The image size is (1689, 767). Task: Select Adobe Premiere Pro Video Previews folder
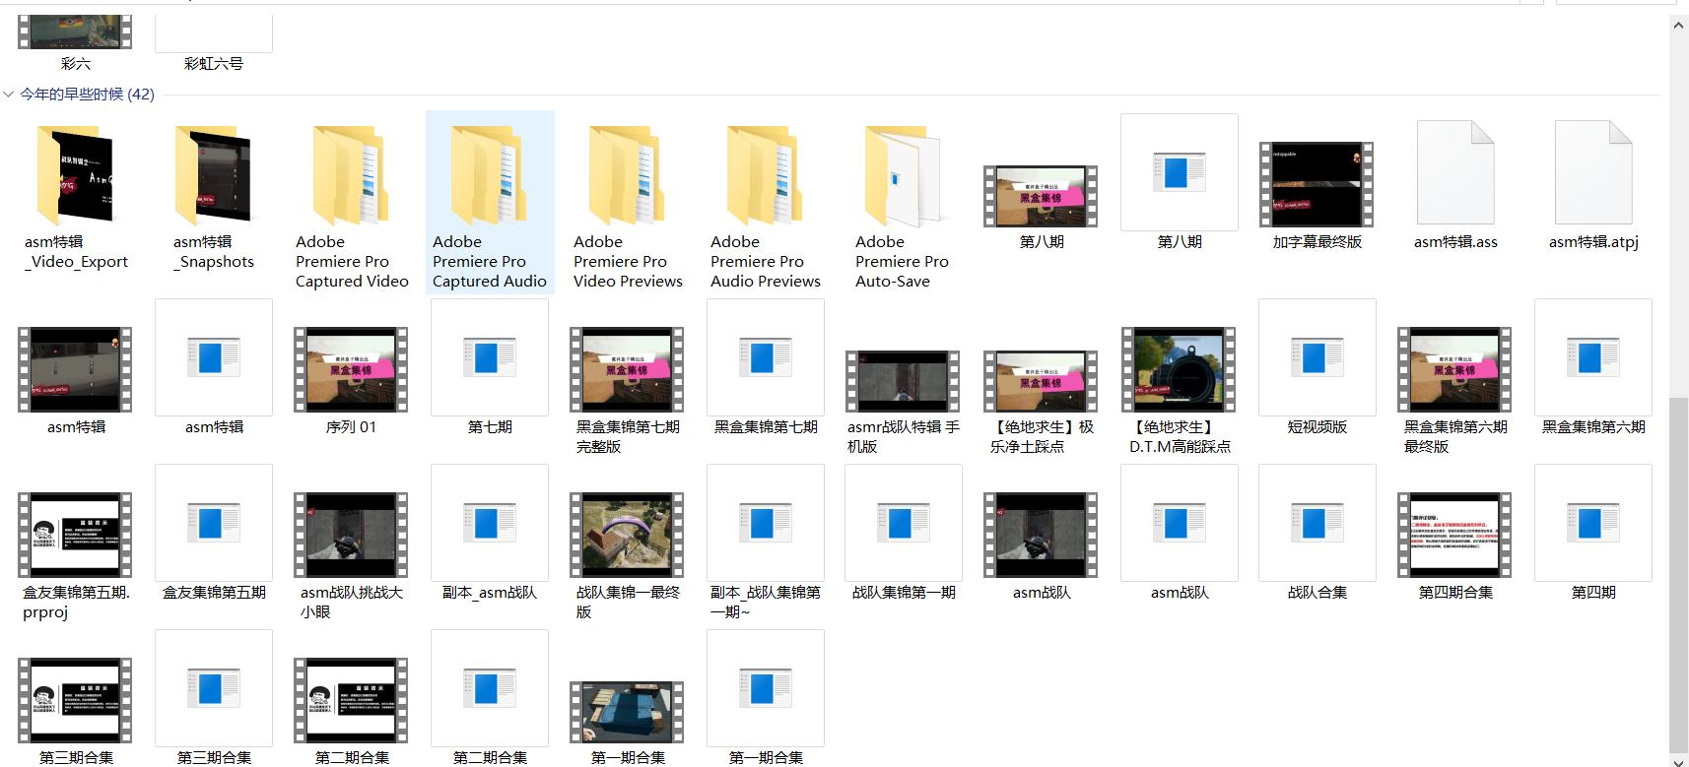(628, 177)
